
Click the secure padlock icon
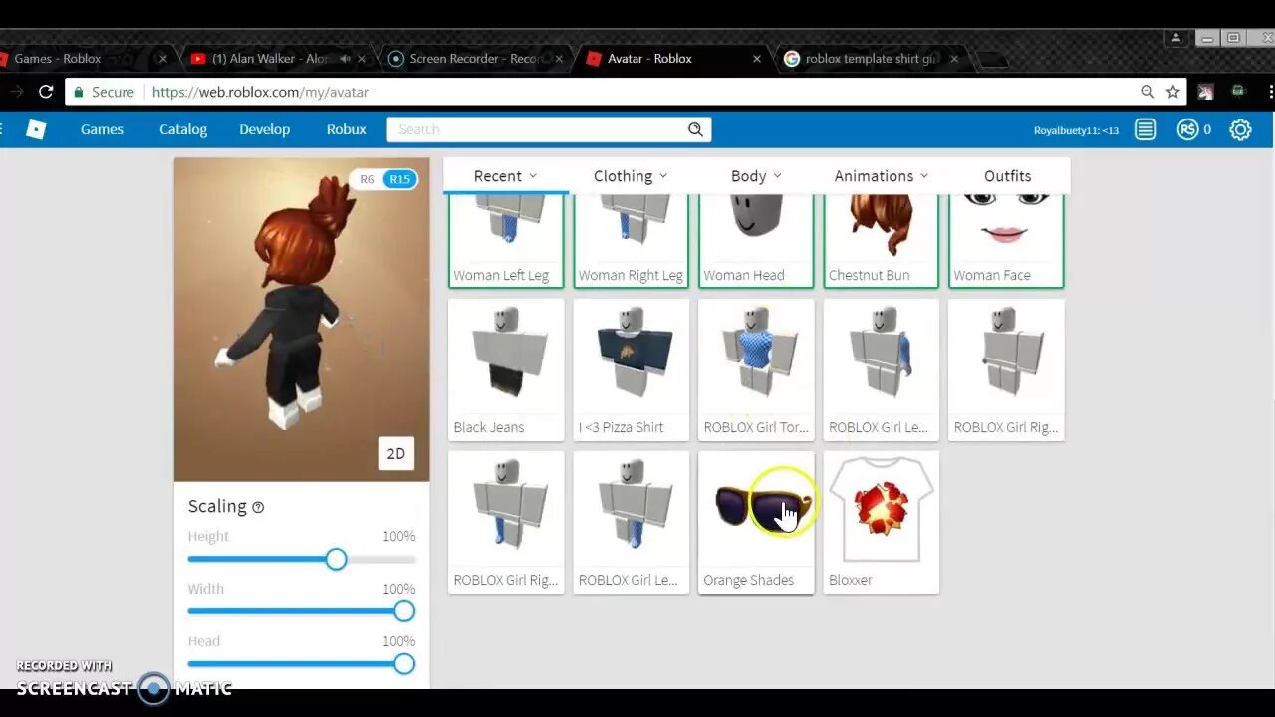79,92
